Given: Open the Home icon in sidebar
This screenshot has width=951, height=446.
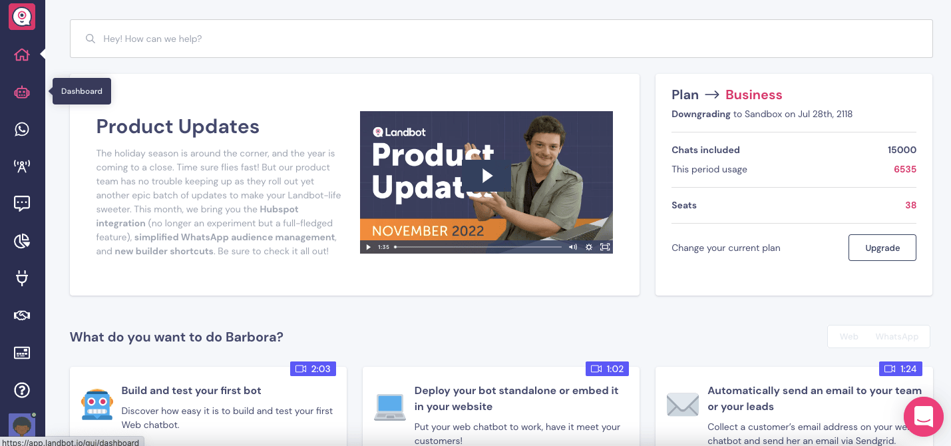Looking at the screenshot, I should [x=22, y=55].
